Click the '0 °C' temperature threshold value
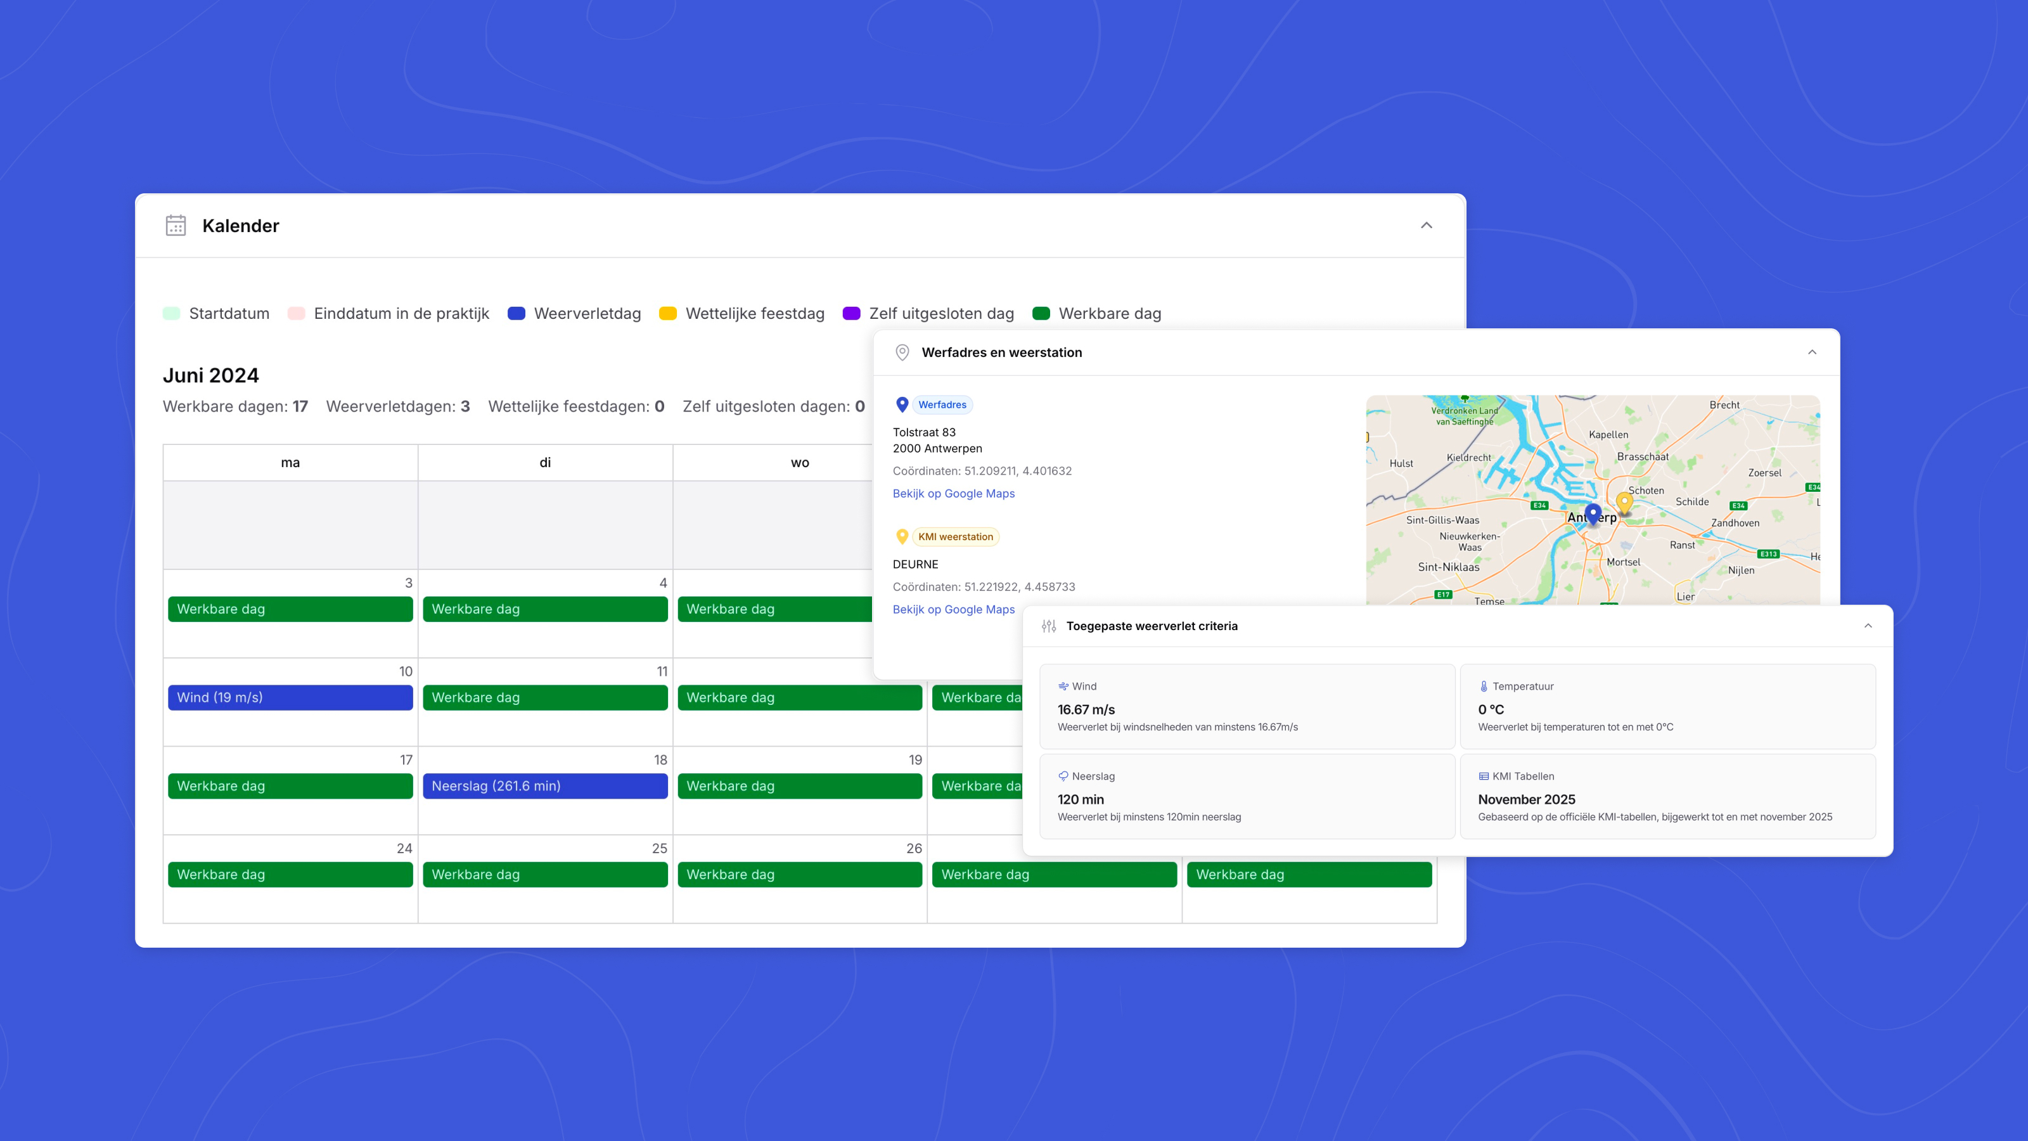The width and height of the screenshot is (2028, 1141). point(1491,709)
